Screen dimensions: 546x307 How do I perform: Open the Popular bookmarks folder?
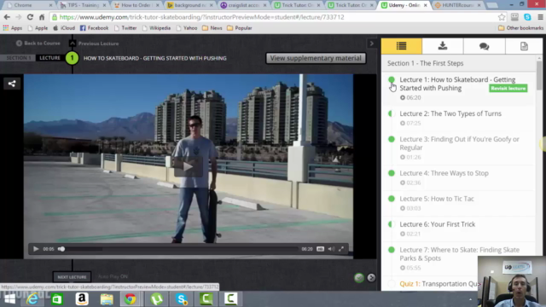tap(239, 28)
